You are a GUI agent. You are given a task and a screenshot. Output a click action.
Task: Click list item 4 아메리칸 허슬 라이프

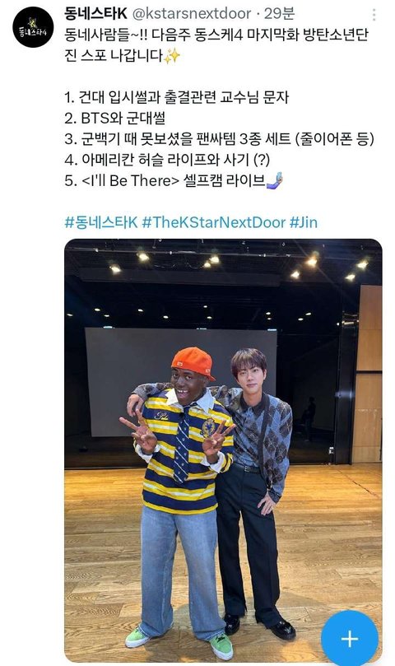167,160
